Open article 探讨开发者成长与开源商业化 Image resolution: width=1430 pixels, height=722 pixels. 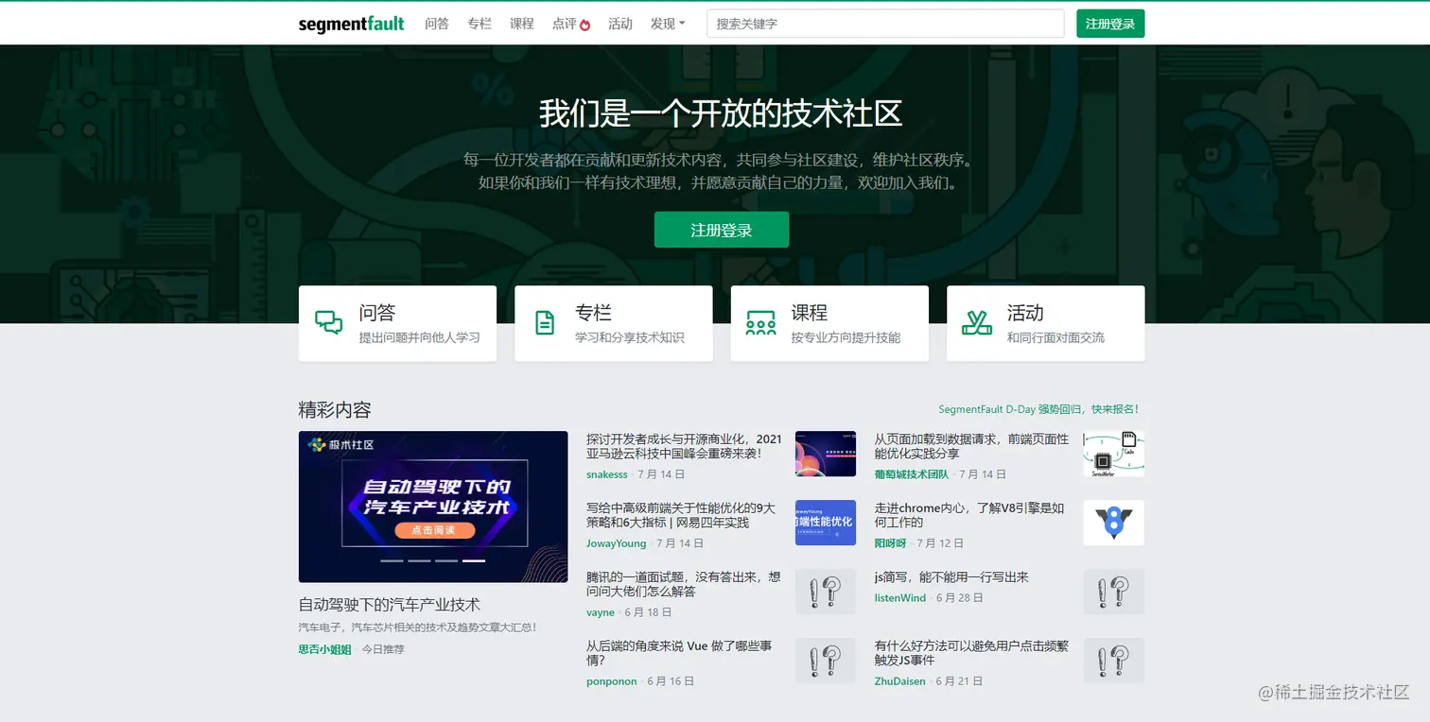pos(685,446)
